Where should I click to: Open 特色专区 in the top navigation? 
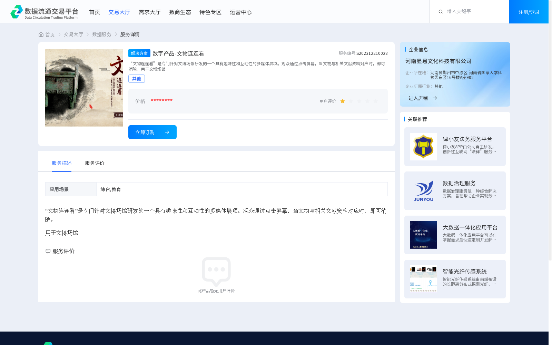pos(210,12)
